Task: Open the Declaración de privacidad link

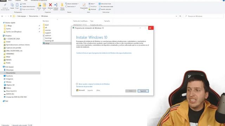Action: point(84,86)
